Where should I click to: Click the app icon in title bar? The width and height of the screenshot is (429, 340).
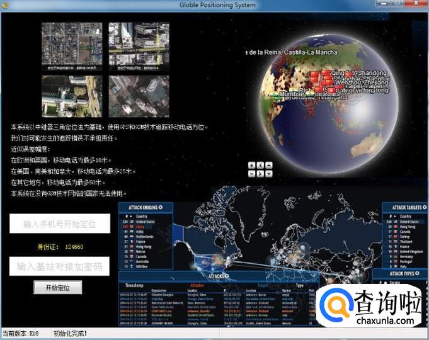click(x=5, y=4)
